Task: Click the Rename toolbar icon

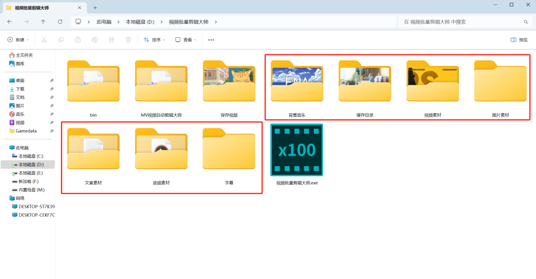Action: [95, 40]
